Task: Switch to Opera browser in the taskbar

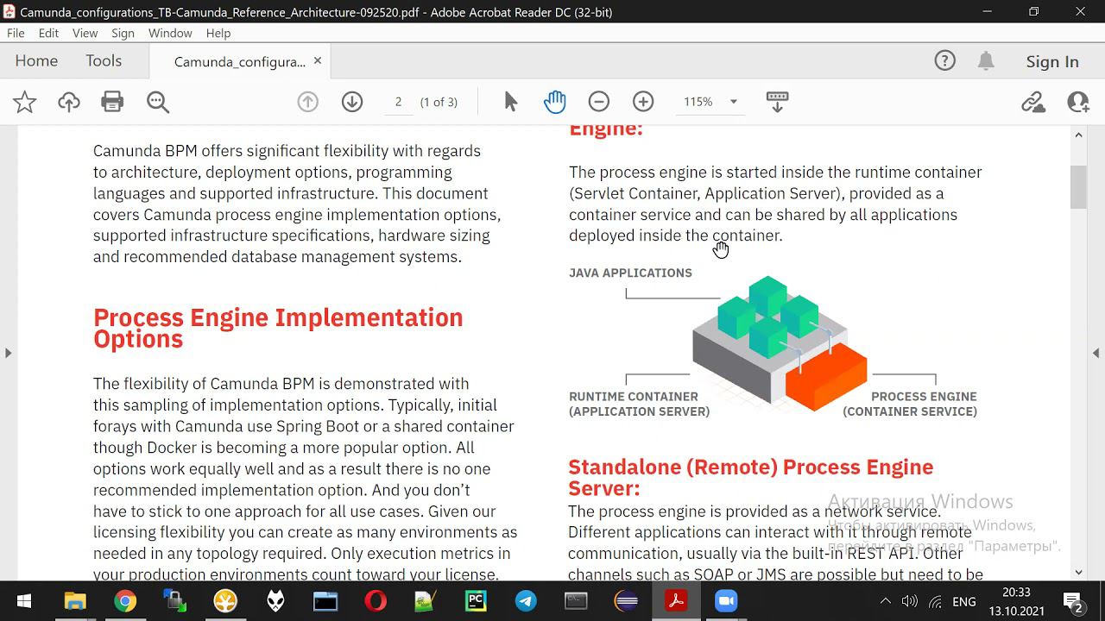Action: (x=376, y=601)
